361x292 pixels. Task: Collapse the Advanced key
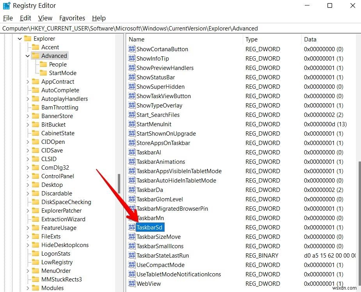click(27, 56)
